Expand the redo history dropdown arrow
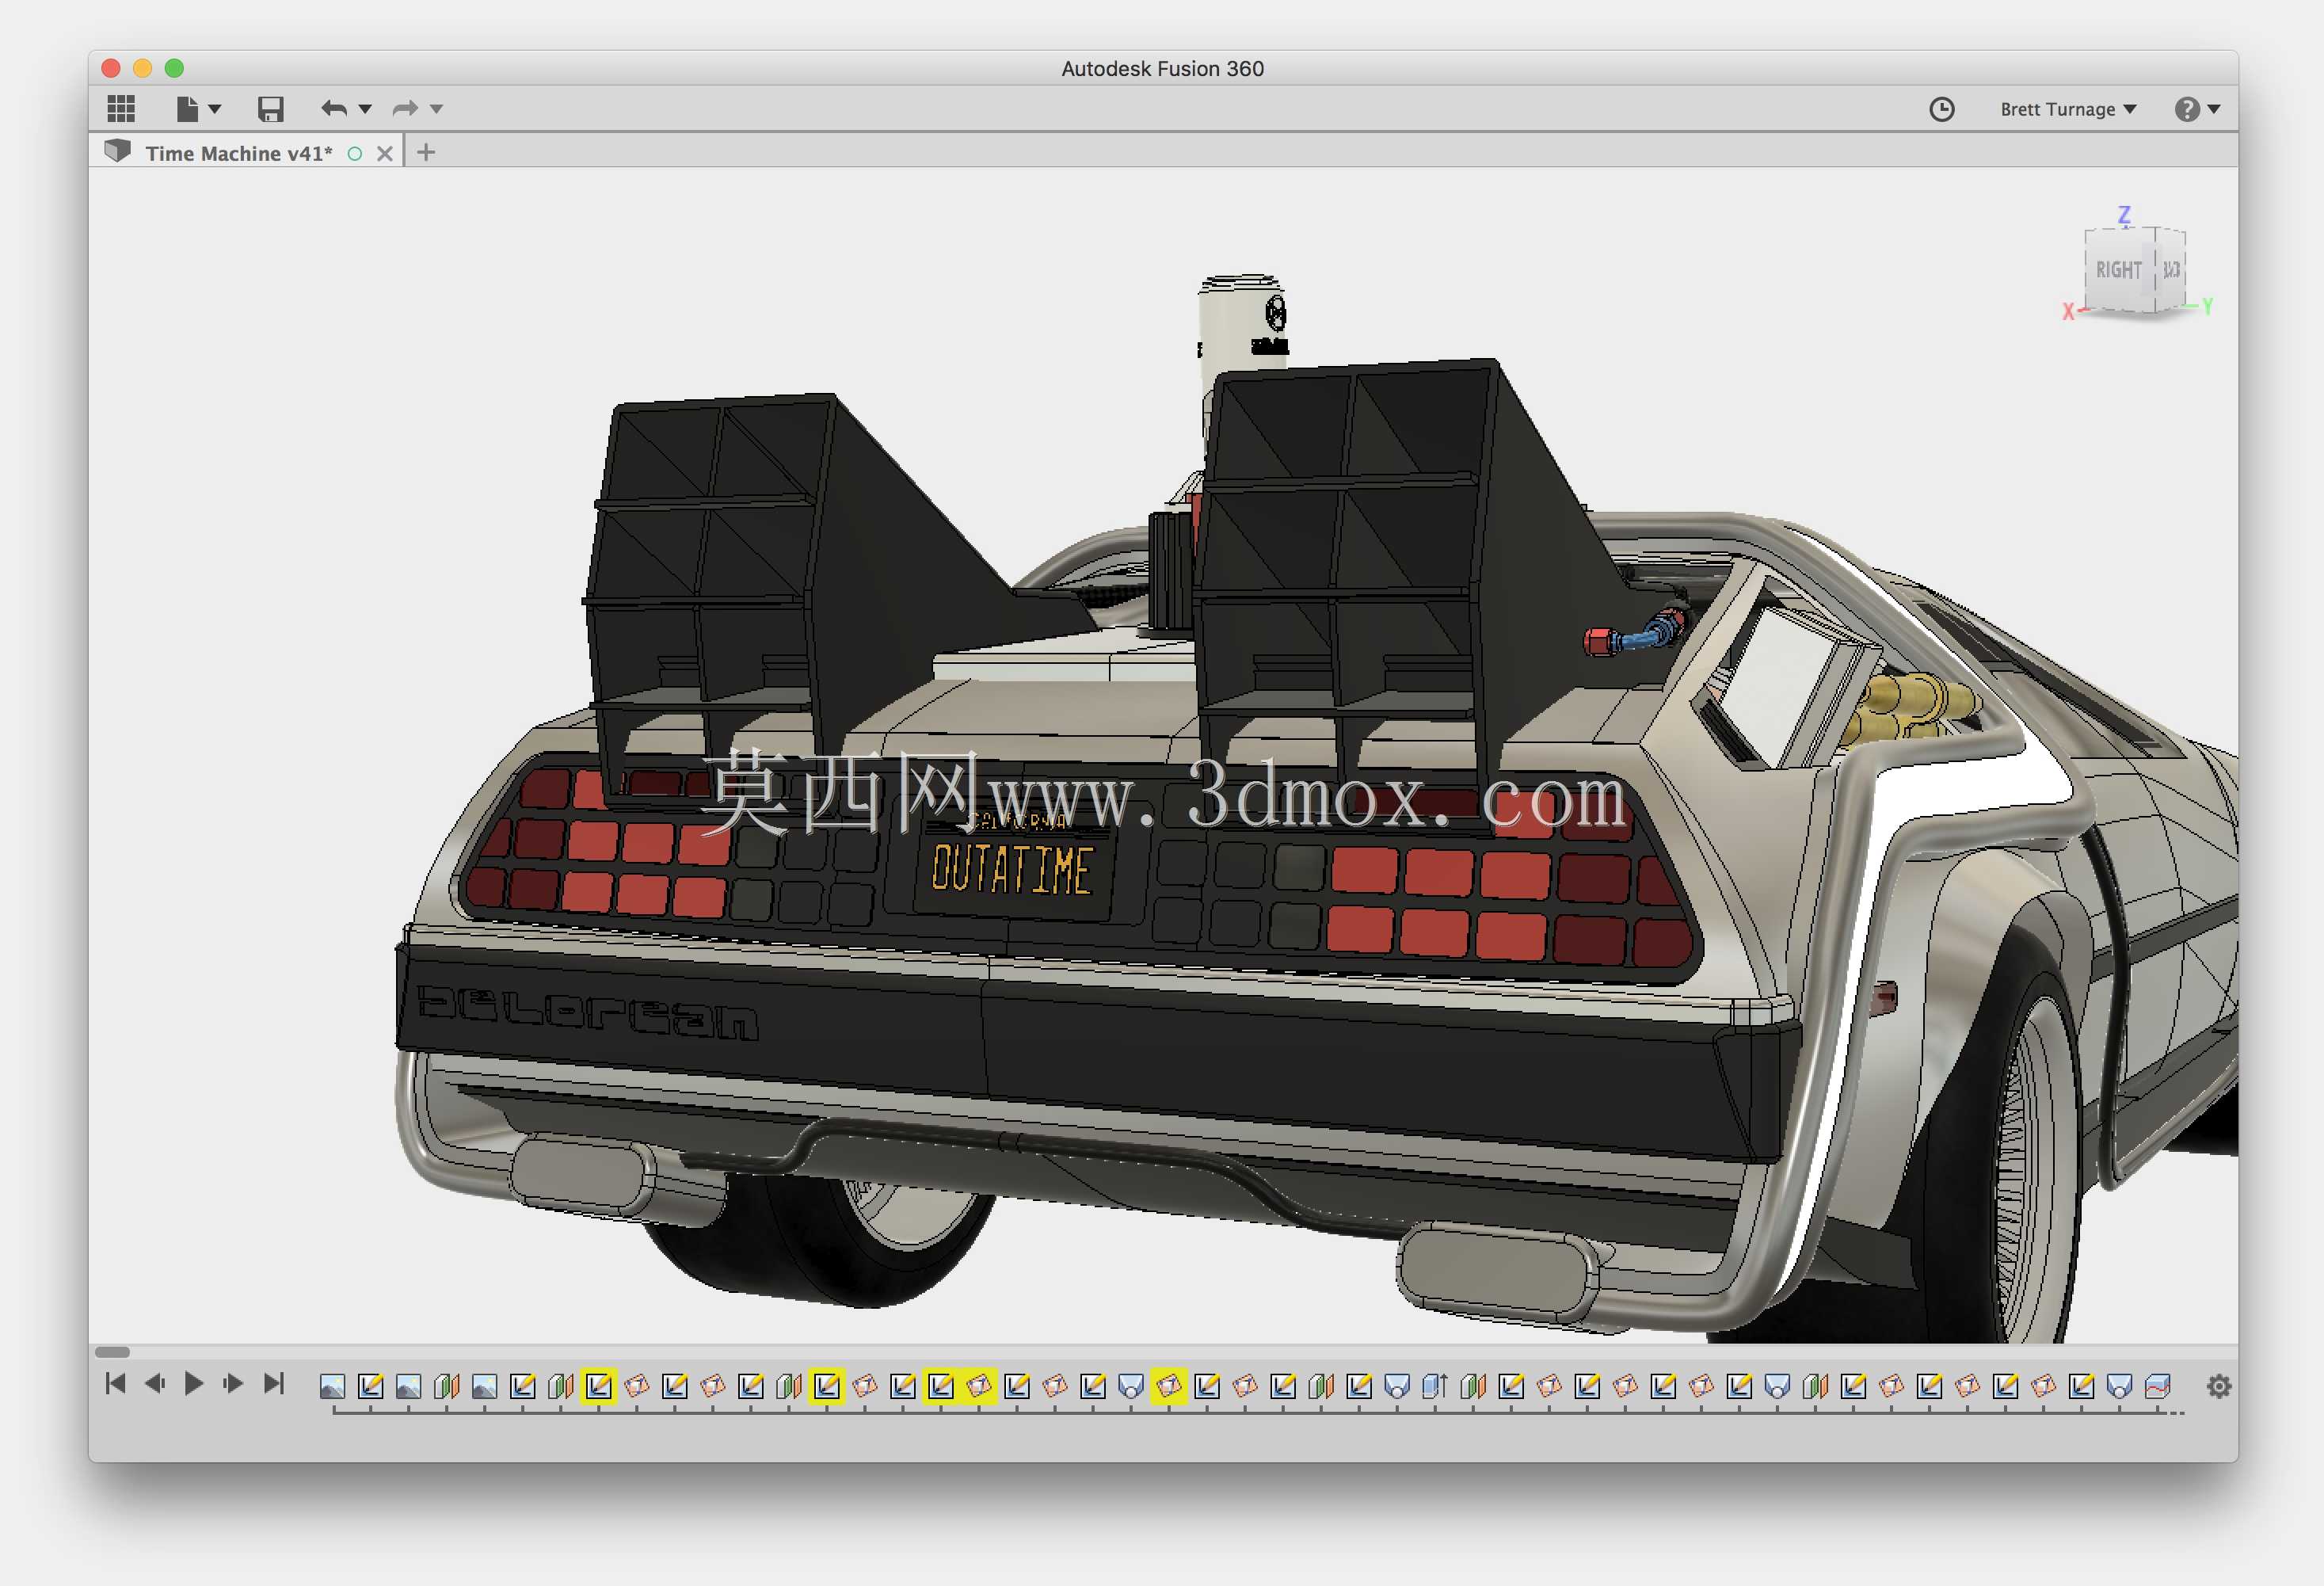The height and width of the screenshot is (1586, 2324). (x=436, y=109)
